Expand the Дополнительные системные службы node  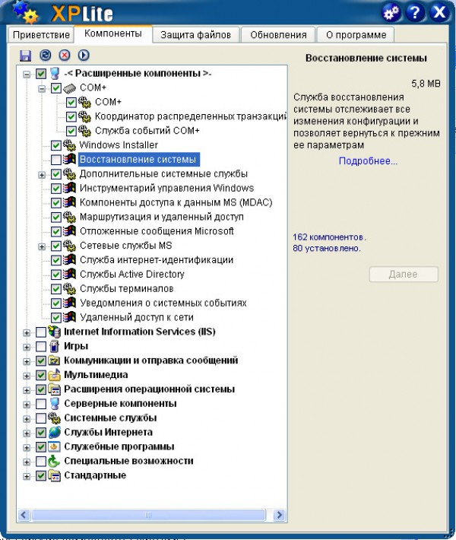click(x=42, y=175)
